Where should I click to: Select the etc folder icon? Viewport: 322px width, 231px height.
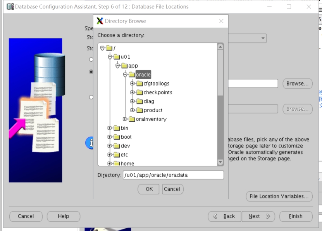[x=117, y=155]
